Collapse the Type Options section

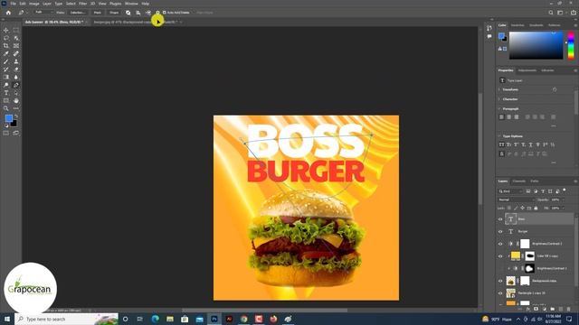point(499,136)
